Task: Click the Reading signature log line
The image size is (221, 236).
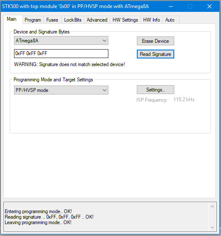Action: (49, 217)
